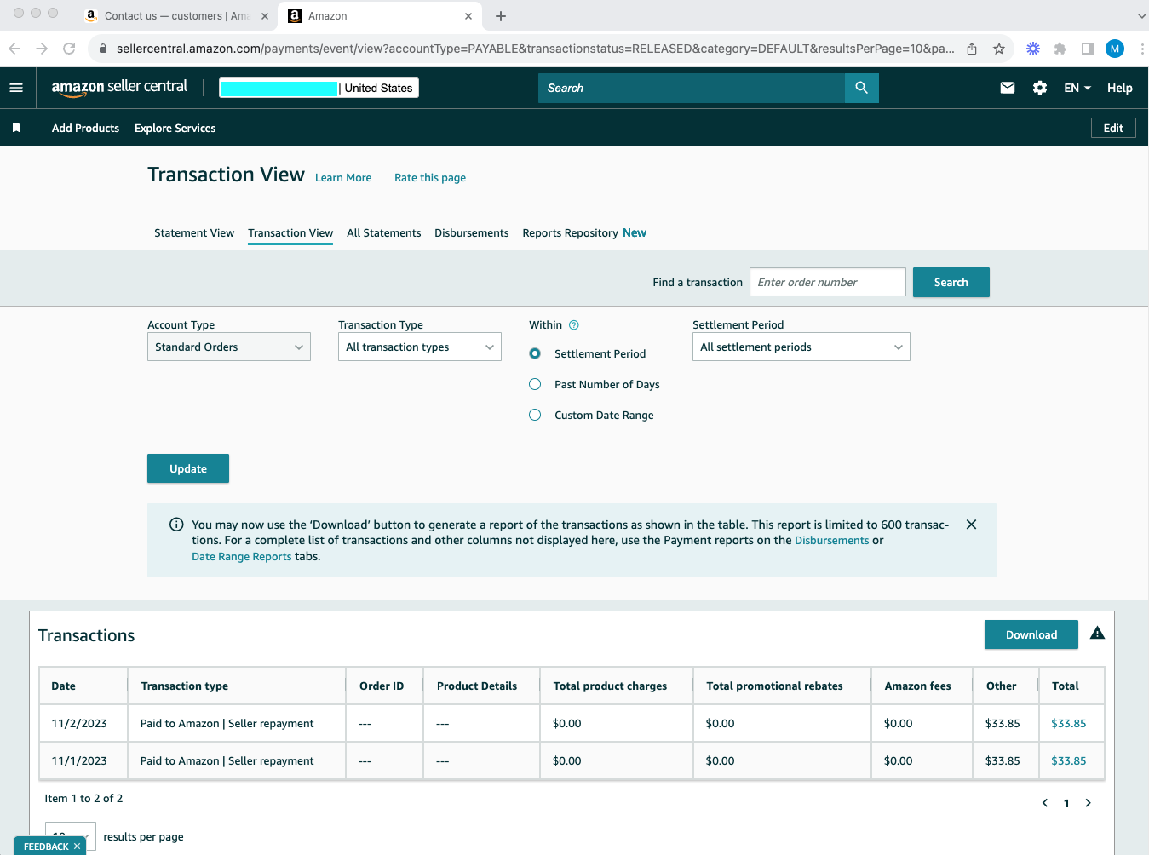
Task: Select page 1 in pagination
Action: (x=1066, y=803)
